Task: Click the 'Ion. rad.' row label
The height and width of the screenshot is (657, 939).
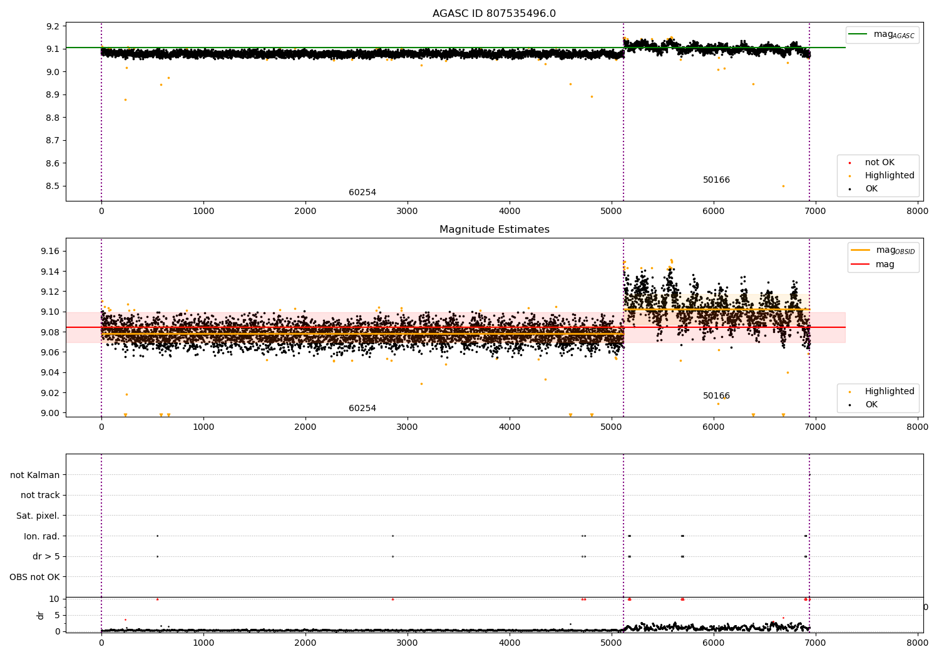Action: tap(42, 536)
